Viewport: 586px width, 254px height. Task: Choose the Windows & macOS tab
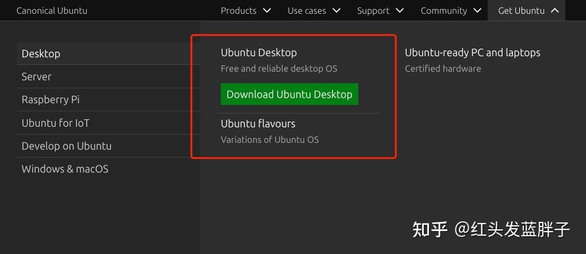(65, 169)
